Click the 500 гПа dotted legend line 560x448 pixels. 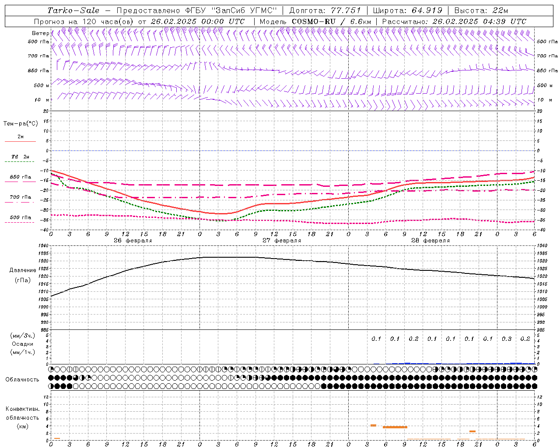pos(20,222)
